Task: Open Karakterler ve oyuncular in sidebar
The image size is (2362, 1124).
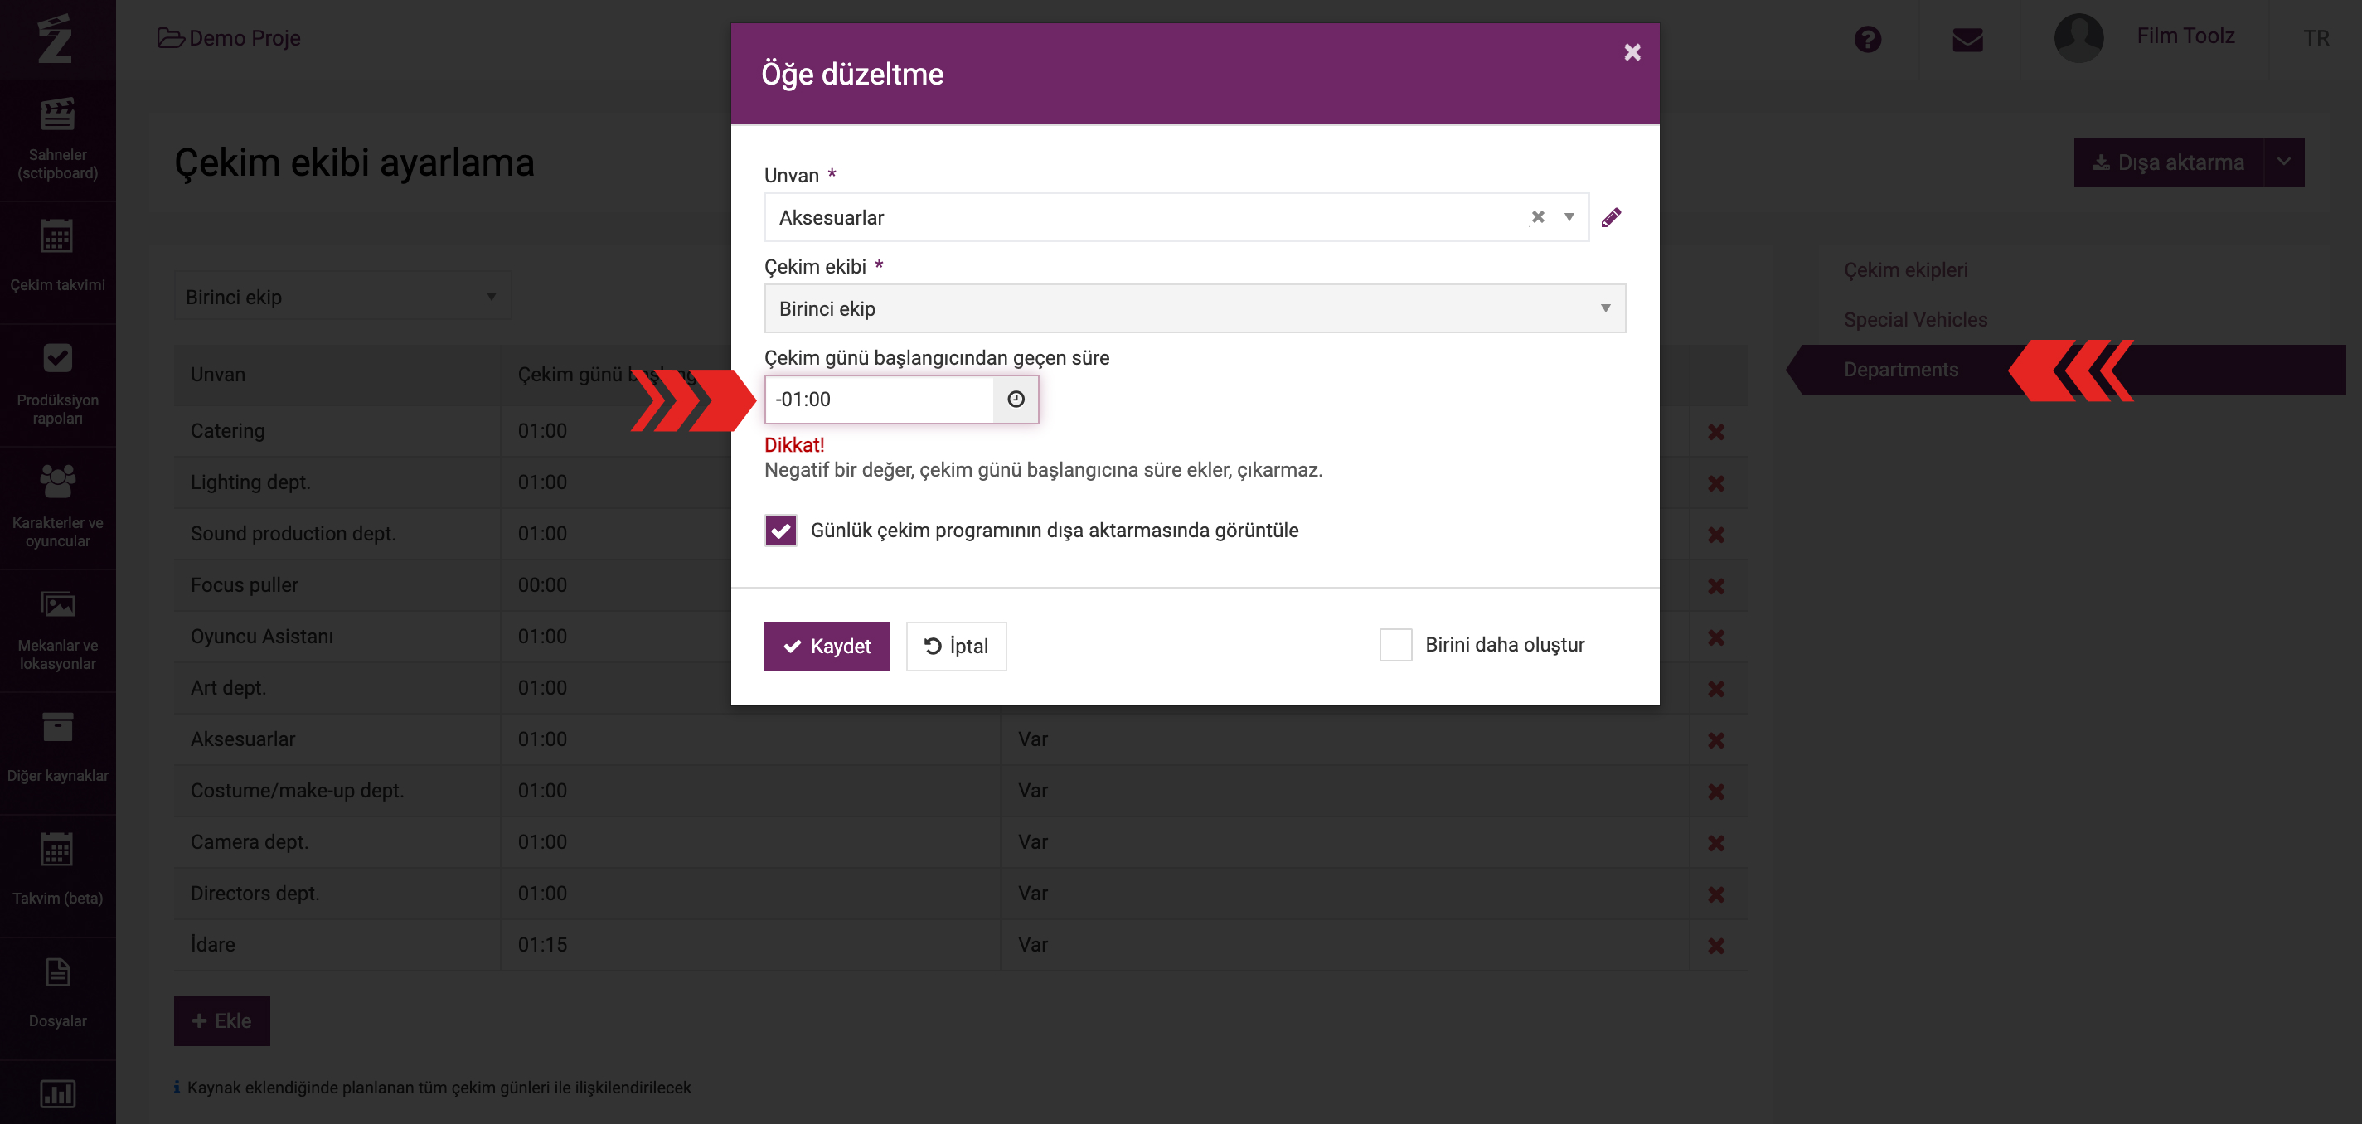Action: 58,508
